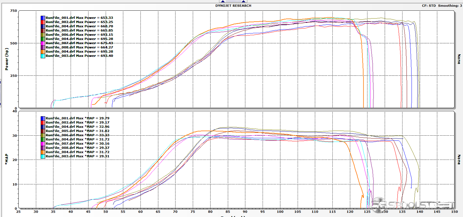Screen dimensions: 463x217
Task: Click the dotted grip between the top handle arrows
Action: click(233, 1)
